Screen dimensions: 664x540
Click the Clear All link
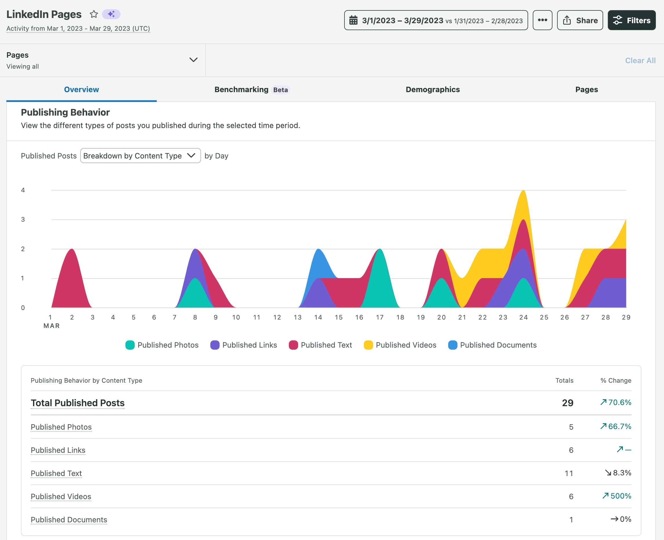(640, 61)
